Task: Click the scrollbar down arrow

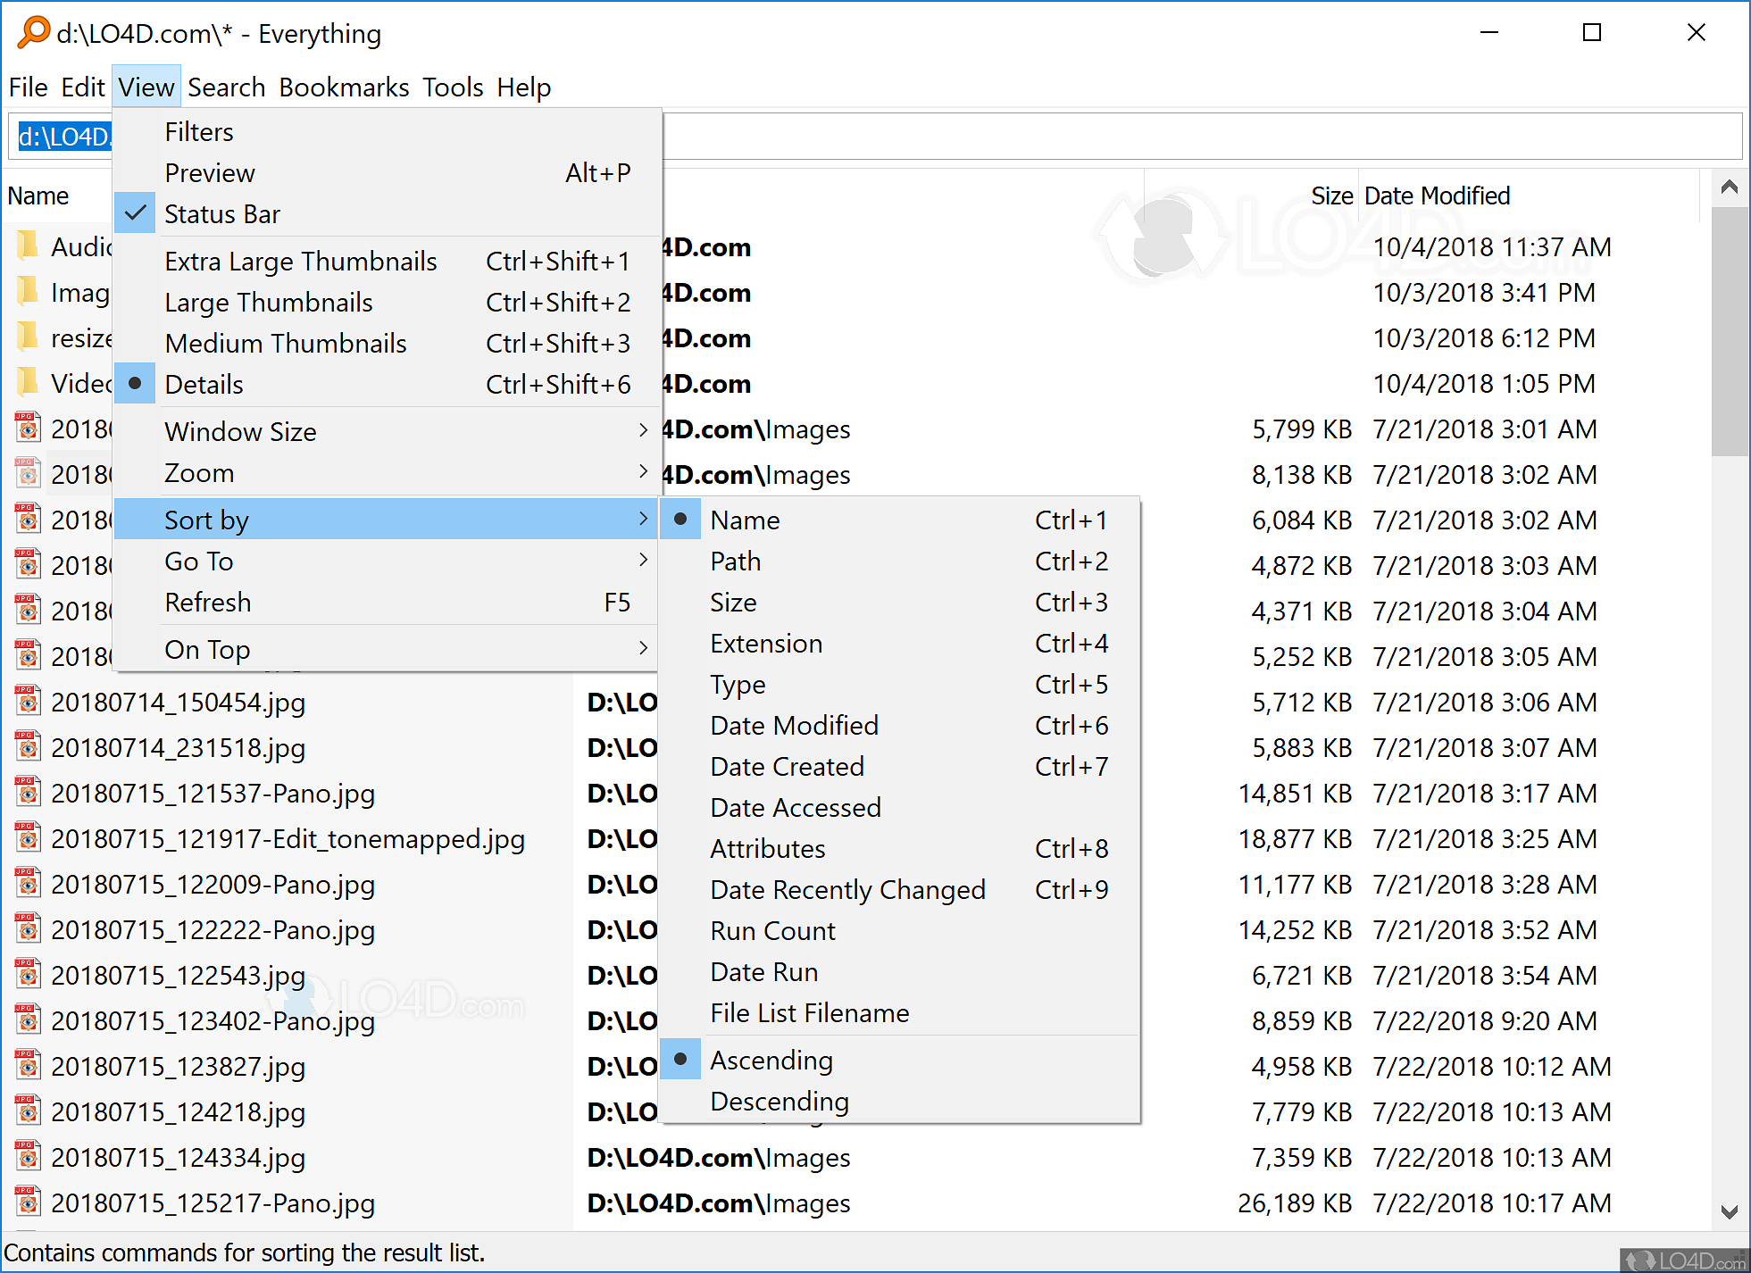Action: (1729, 1212)
